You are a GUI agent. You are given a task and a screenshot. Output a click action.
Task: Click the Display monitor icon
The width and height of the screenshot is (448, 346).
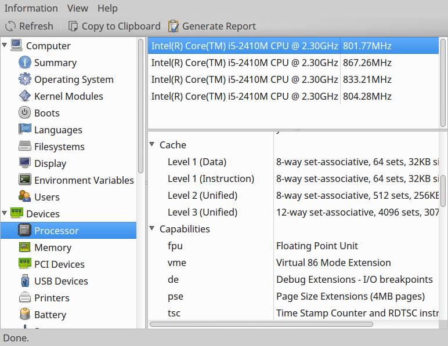(x=25, y=163)
